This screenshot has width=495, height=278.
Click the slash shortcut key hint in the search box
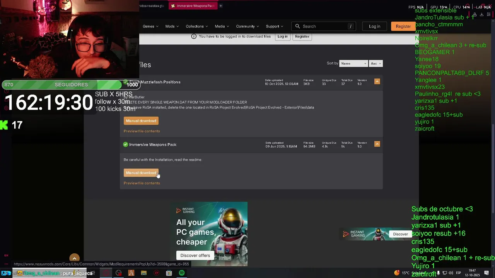350,26
